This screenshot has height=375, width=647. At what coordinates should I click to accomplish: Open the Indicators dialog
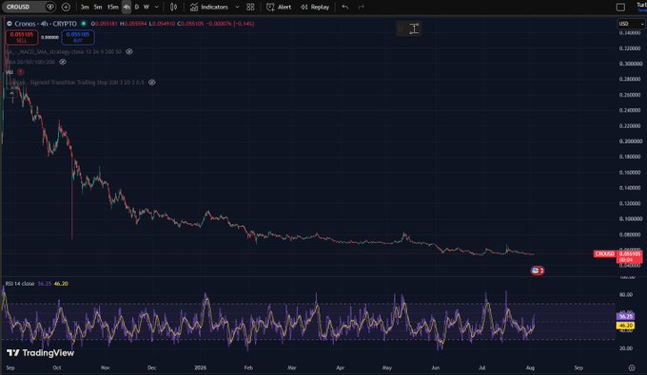(x=209, y=7)
